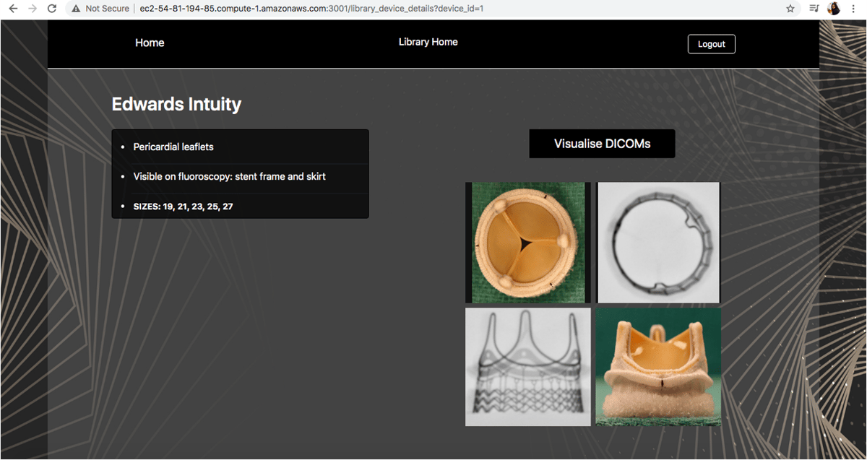
Task: Open the circular stent fluoroscopy image
Action: click(658, 243)
